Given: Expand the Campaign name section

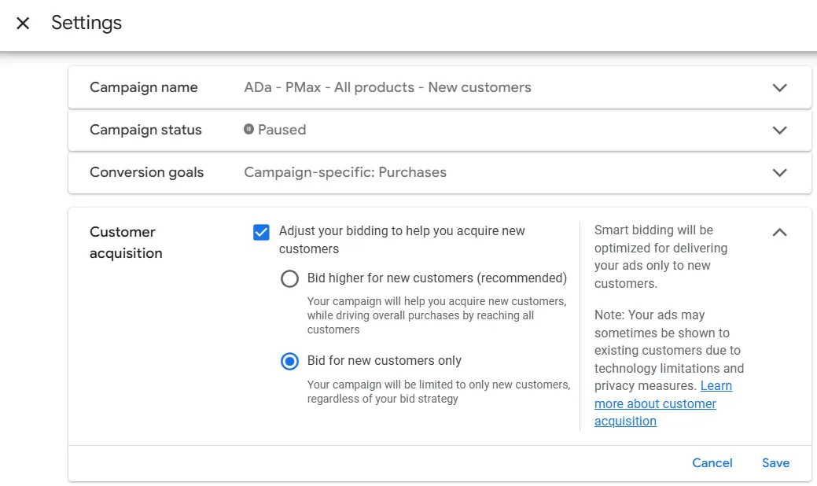Looking at the screenshot, I should pyautogui.click(x=779, y=87).
